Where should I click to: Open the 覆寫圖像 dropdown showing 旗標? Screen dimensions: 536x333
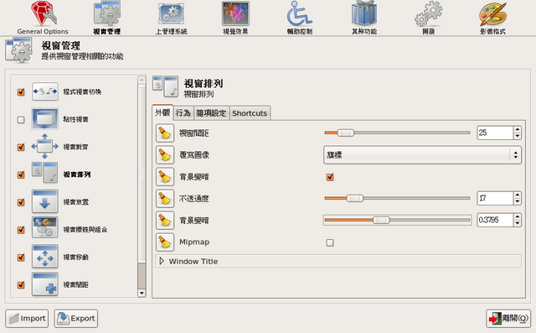[422, 155]
